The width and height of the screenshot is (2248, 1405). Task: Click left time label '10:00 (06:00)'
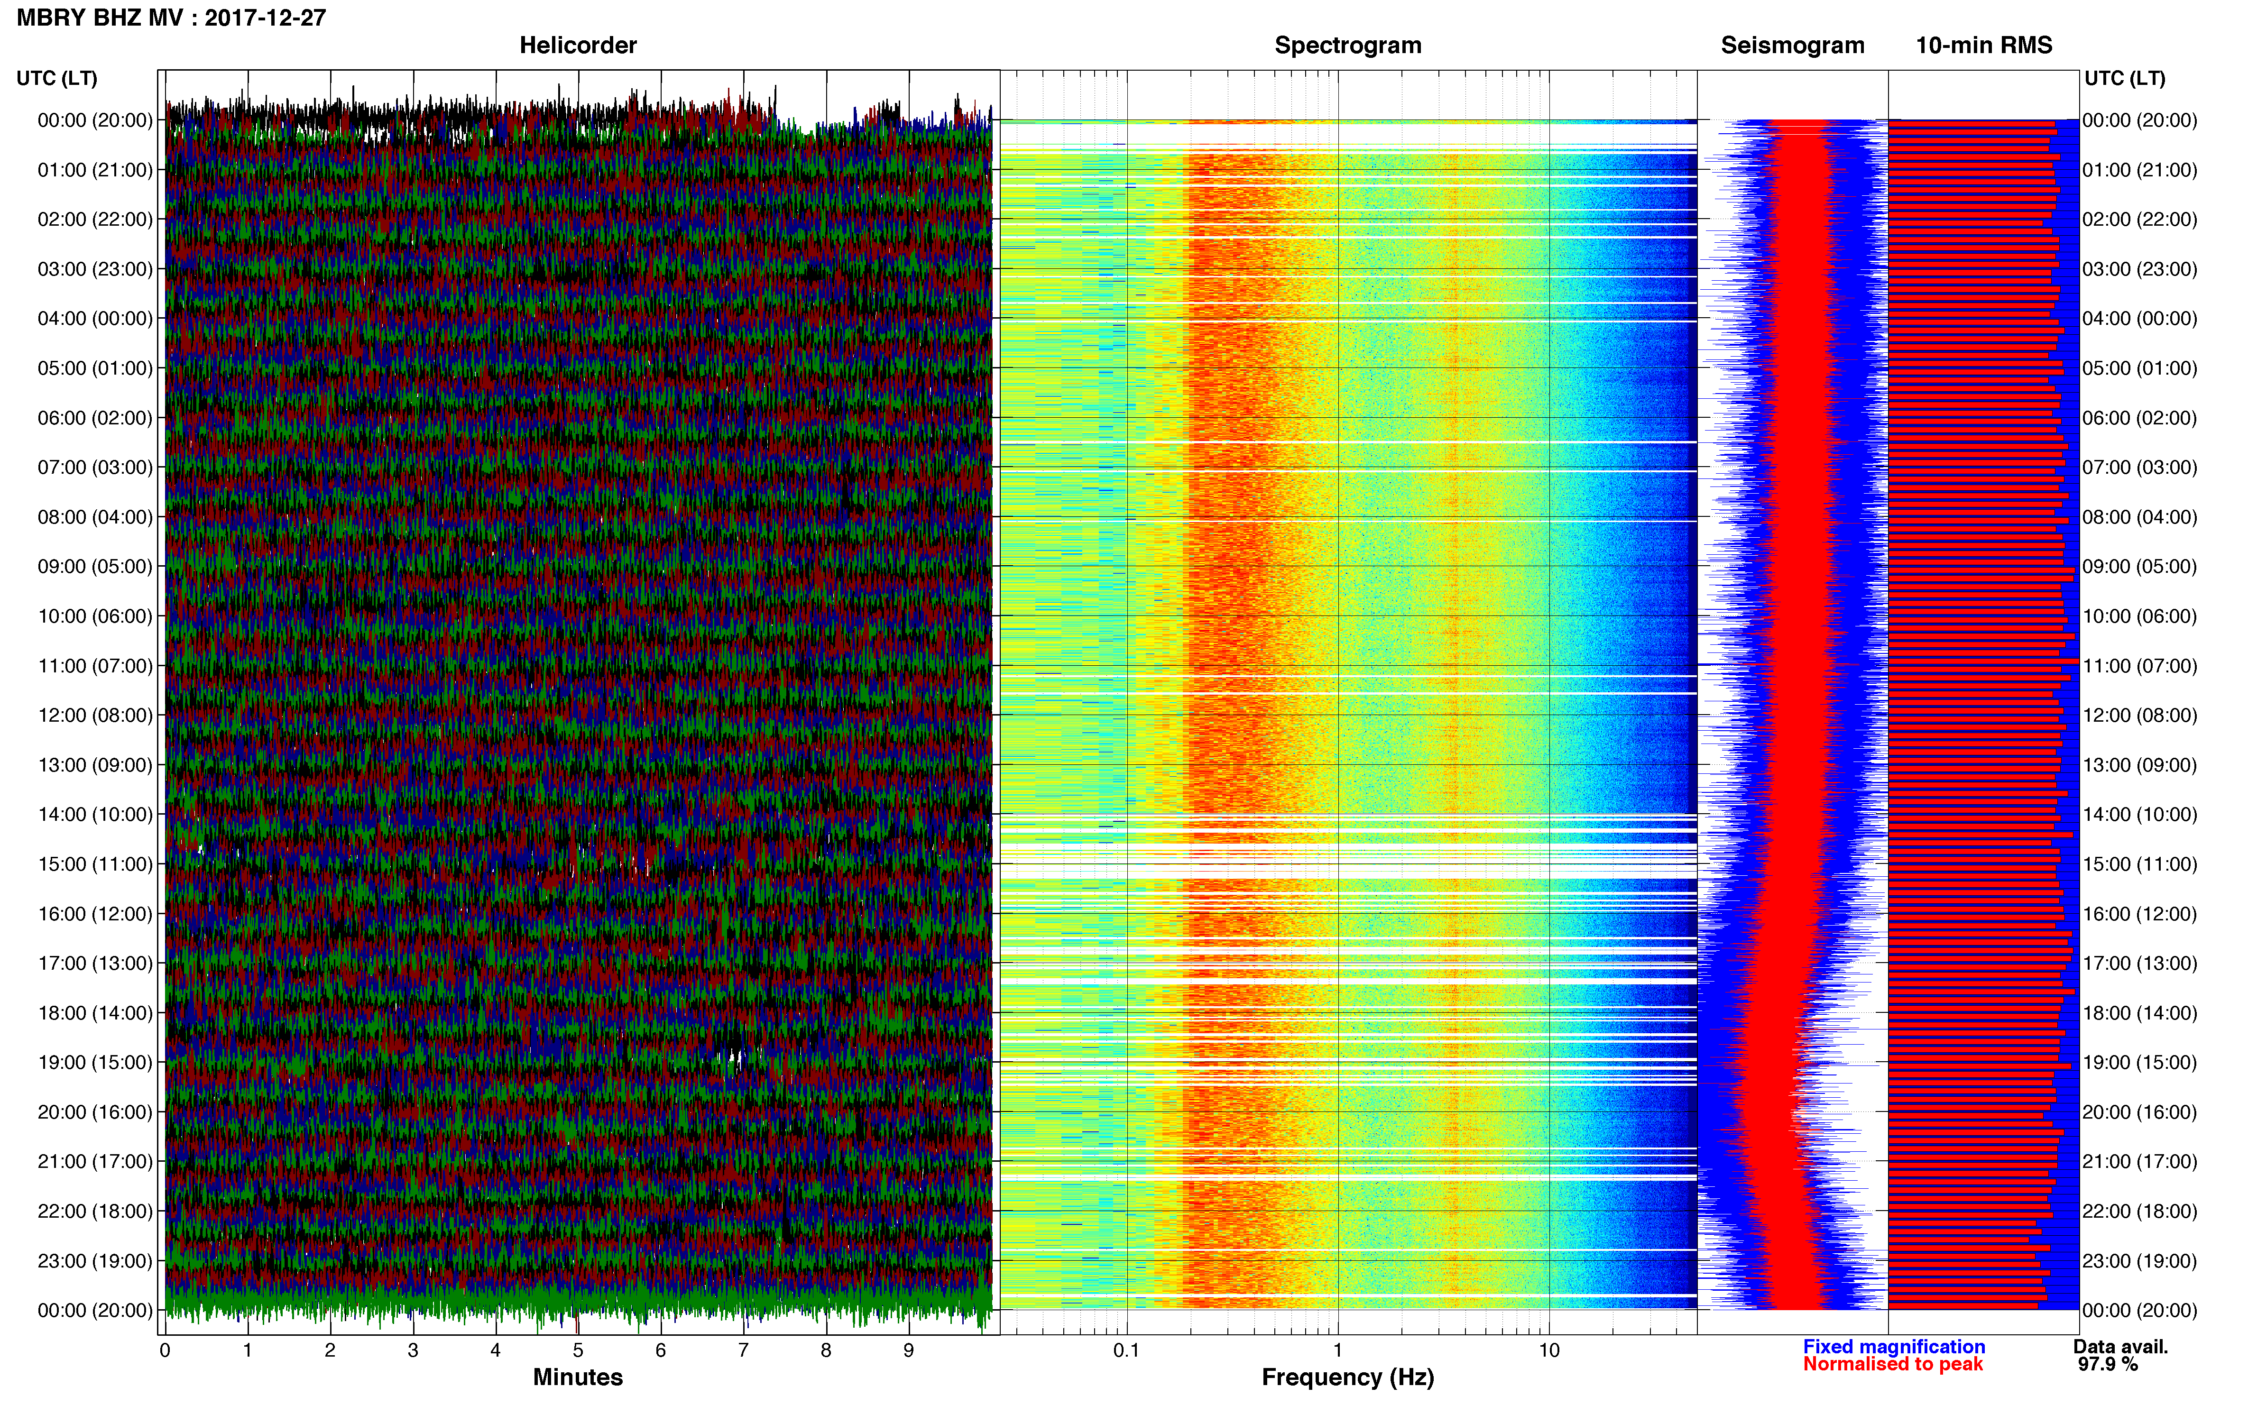[x=95, y=616]
